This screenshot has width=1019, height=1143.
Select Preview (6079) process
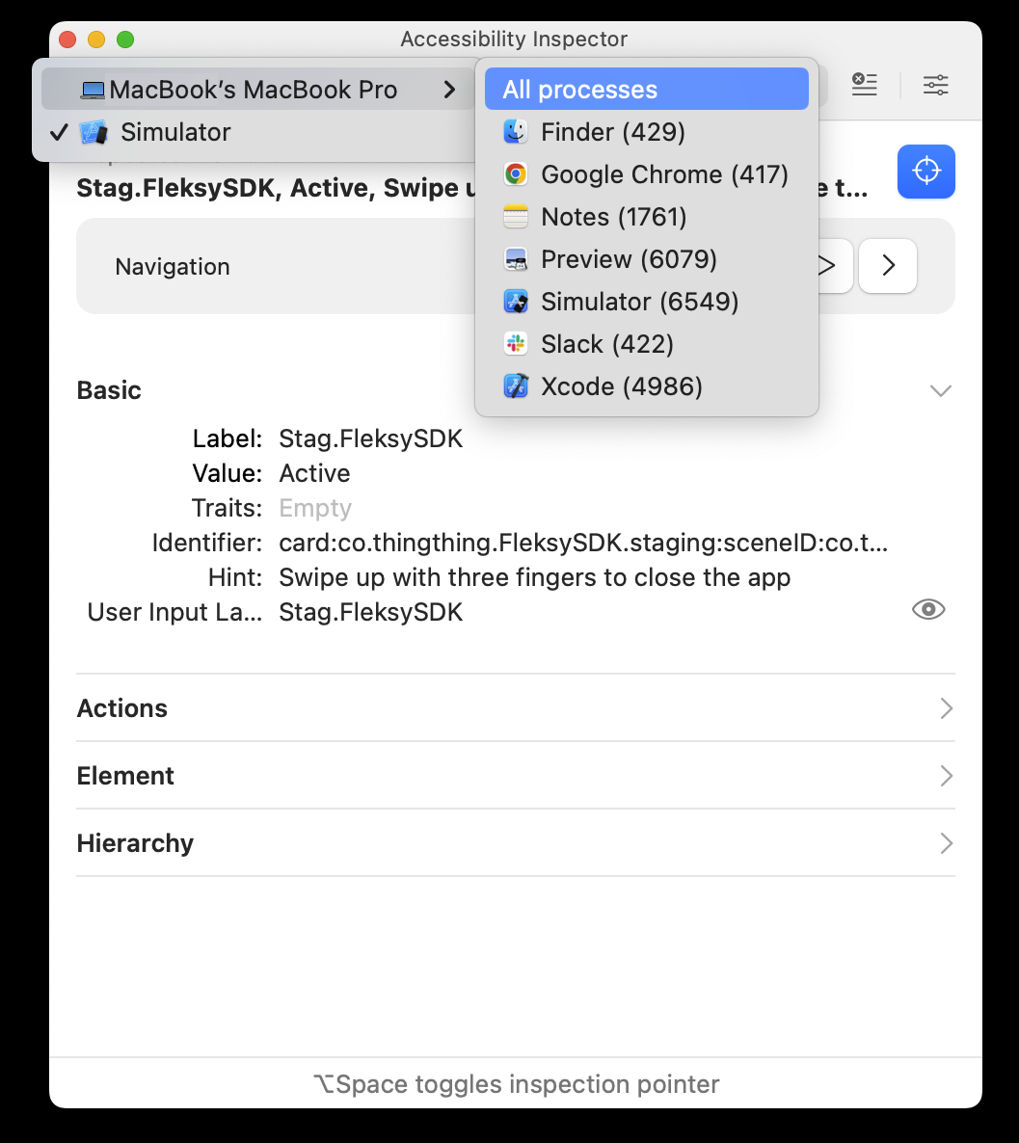pyautogui.click(x=629, y=259)
